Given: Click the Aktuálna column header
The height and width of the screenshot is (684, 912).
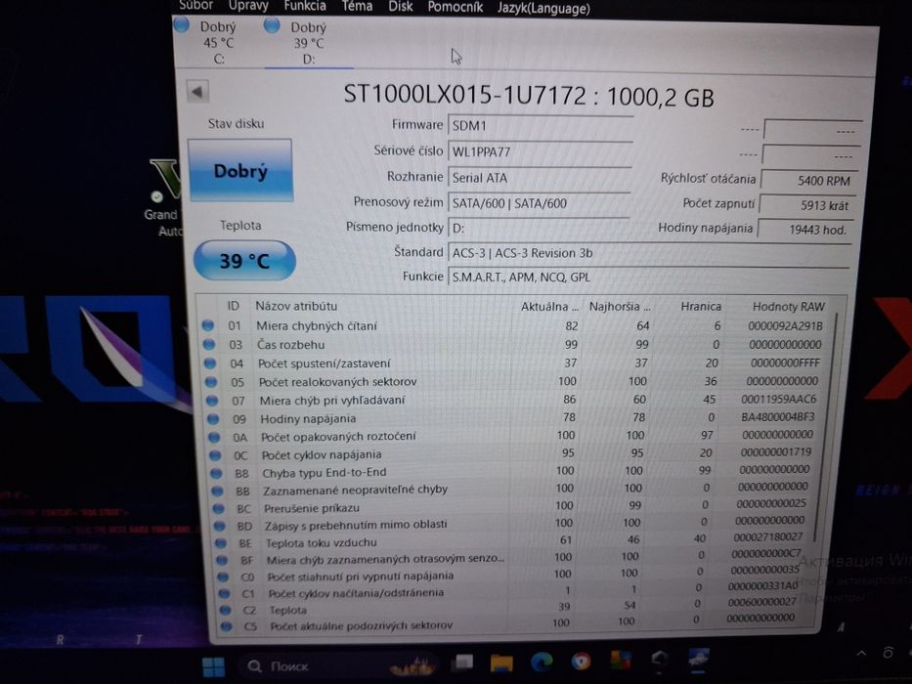Looking at the screenshot, I should [x=549, y=307].
